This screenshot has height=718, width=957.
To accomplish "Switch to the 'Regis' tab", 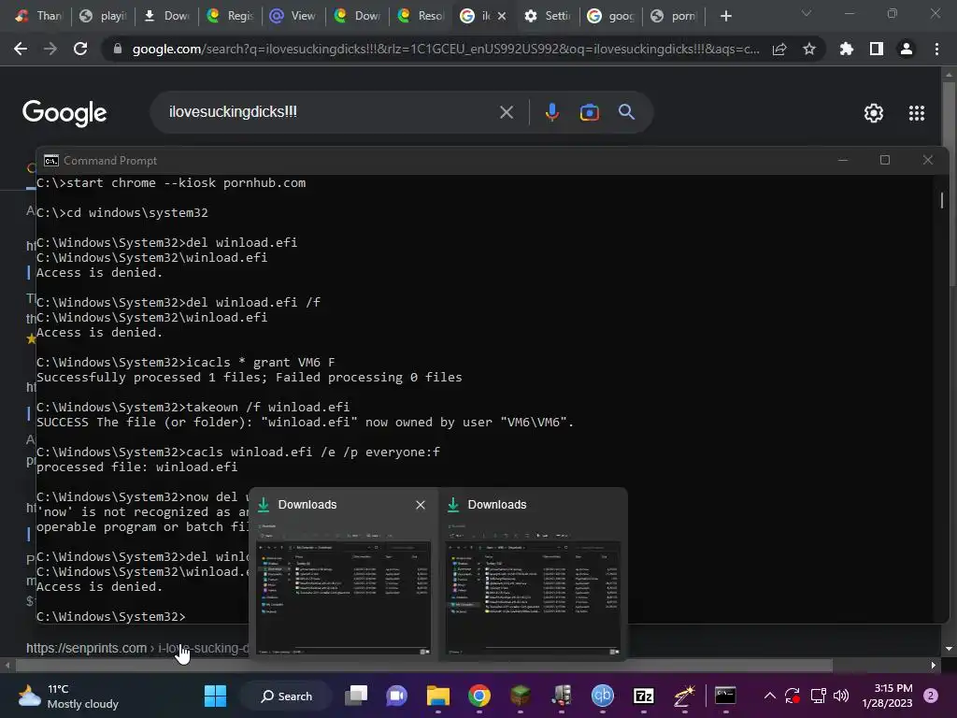I will [231, 16].
